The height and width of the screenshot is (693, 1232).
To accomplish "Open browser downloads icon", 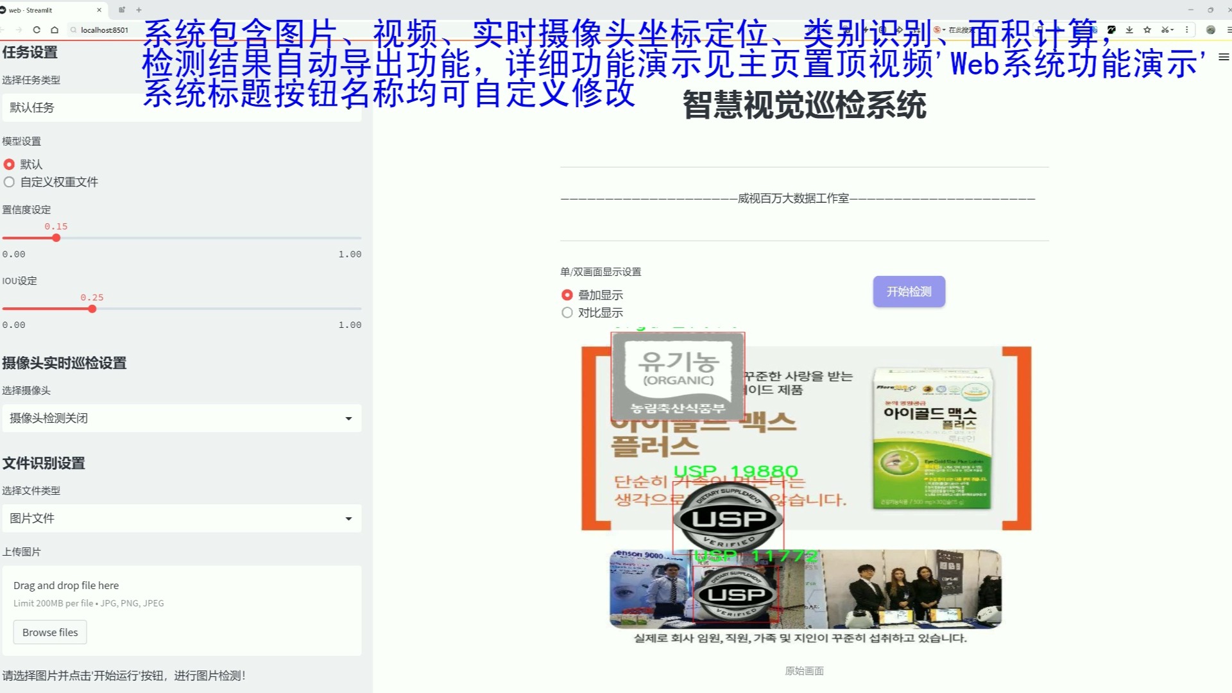I will pyautogui.click(x=1129, y=30).
